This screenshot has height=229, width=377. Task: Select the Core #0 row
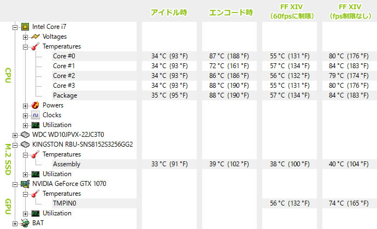coord(94,56)
